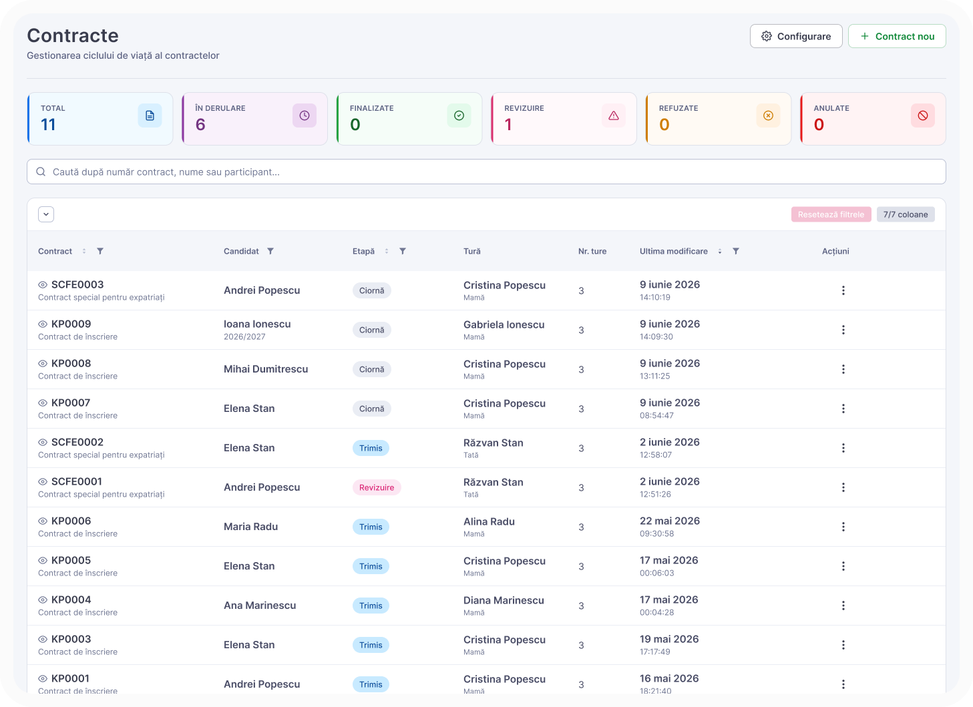Click the Revizuire status badge on SCFE0001
Screen dimensions: 973x707
(377, 487)
